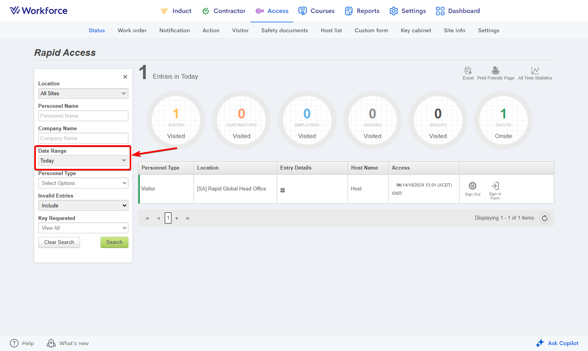588x351 pixels.
Task: Close the search filter panel
Action: coord(125,77)
